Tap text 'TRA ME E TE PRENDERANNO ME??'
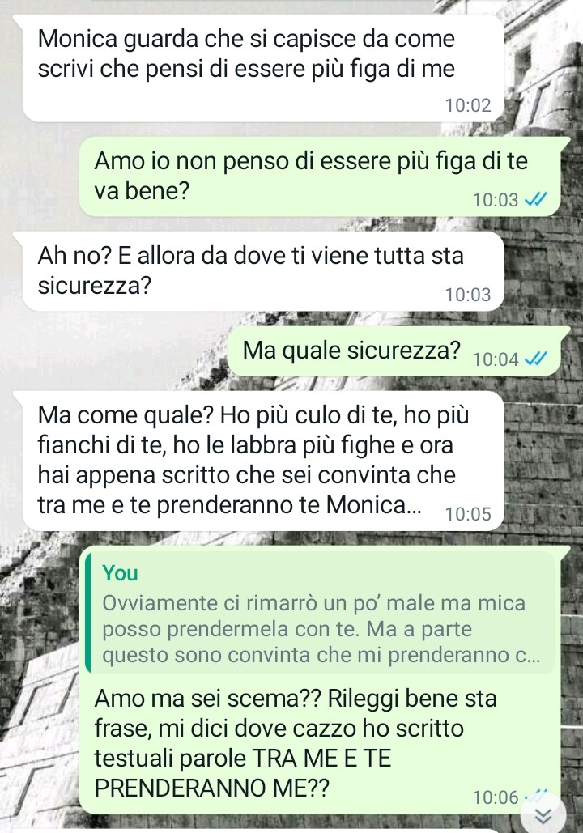583x833 pixels. [242, 772]
